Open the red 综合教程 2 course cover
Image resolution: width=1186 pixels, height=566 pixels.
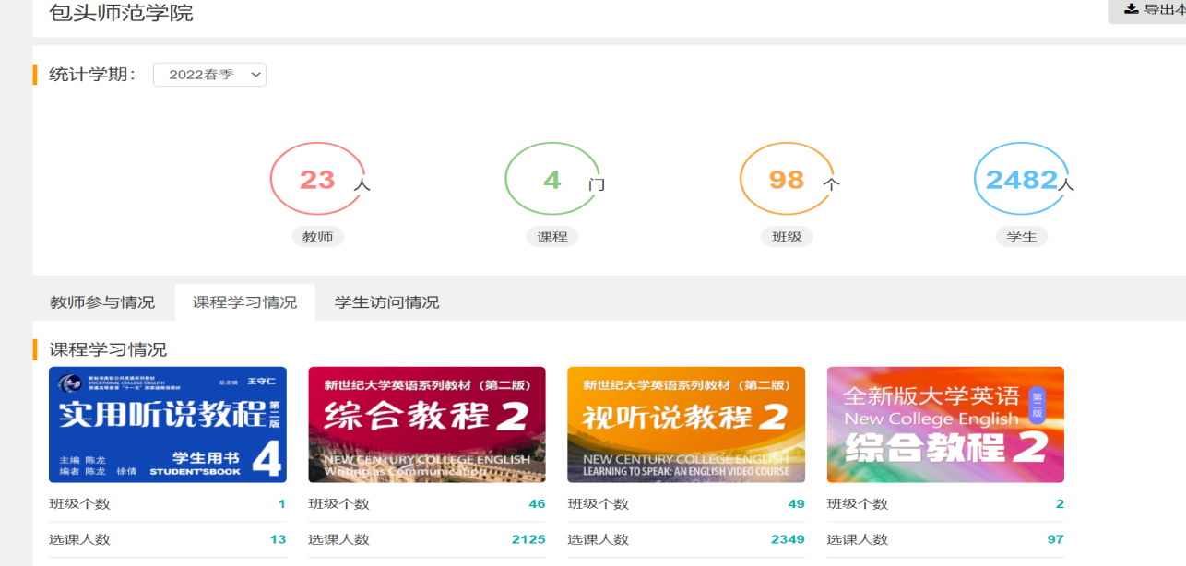[427, 425]
